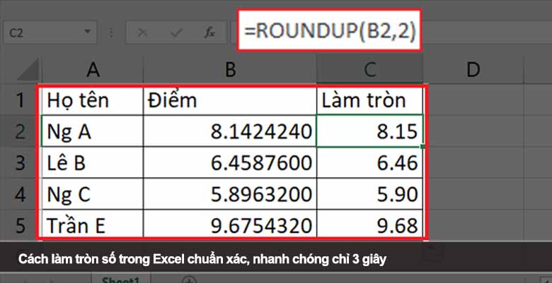This screenshot has height=283, width=552.
Task: Click cell with name Trần E
Action: coord(91,225)
